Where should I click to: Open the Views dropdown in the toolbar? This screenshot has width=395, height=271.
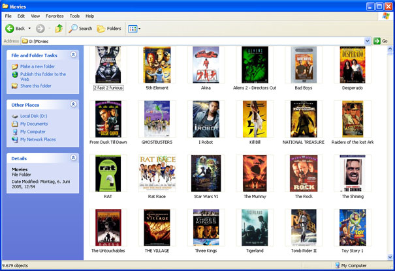point(134,29)
